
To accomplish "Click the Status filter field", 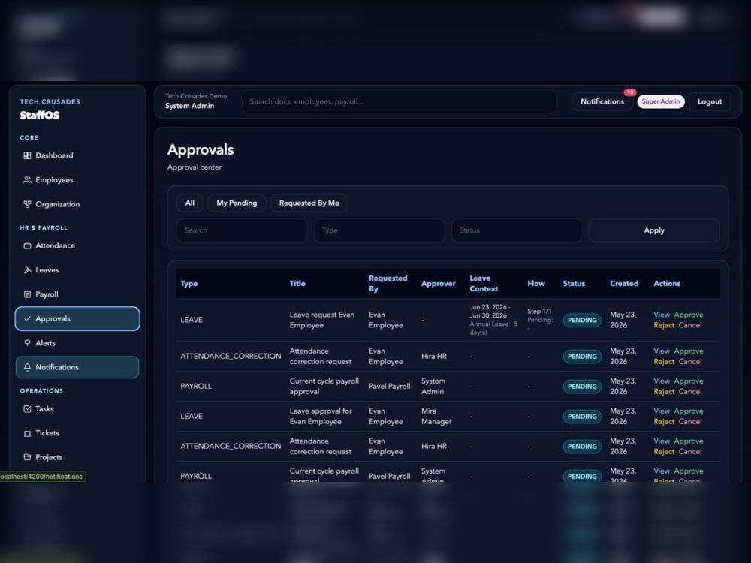I will click(517, 230).
